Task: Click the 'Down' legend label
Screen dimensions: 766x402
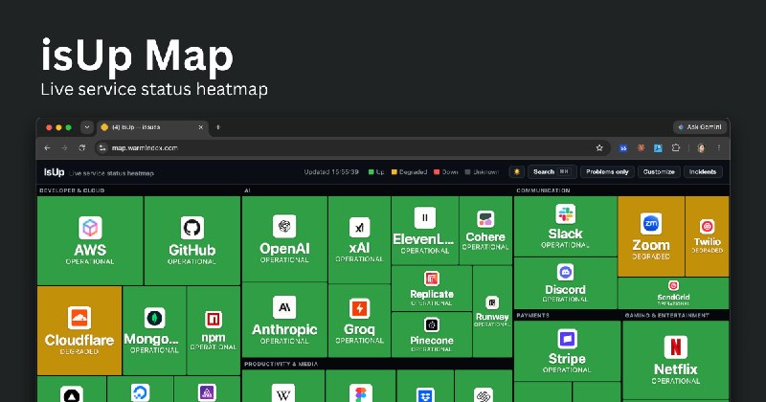Action: tap(450, 172)
